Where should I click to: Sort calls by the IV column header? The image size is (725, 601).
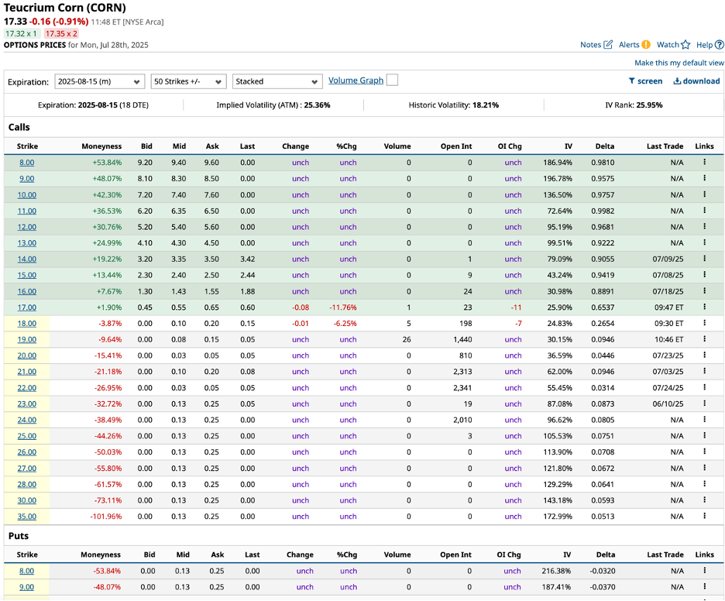click(x=568, y=146)
